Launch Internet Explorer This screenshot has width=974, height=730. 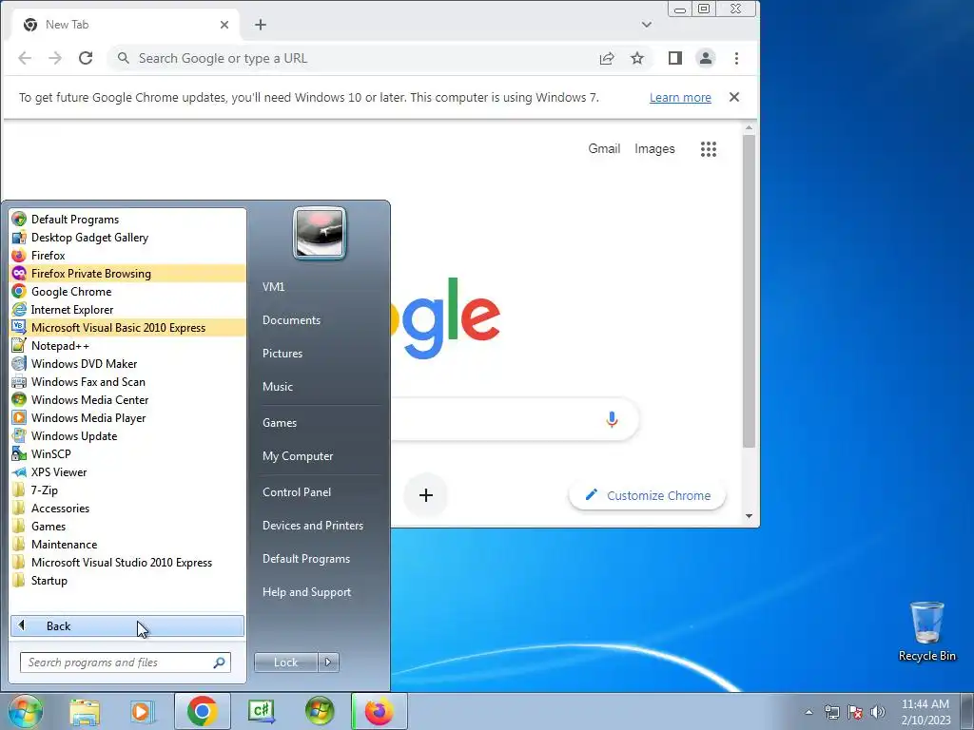[128, 309]
